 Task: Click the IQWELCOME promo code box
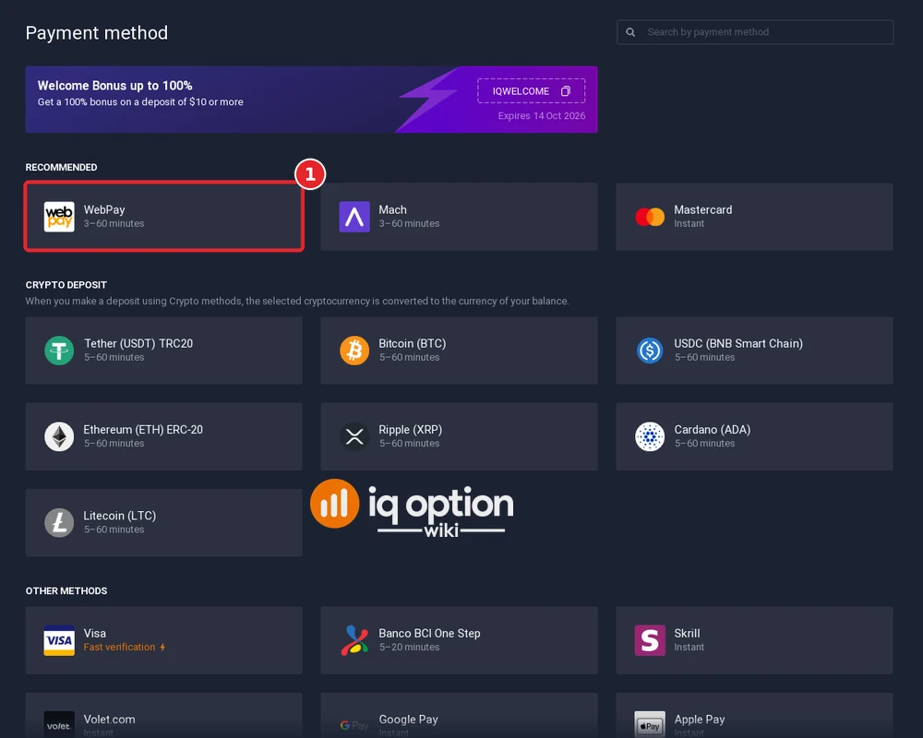(x=531, y=90)
